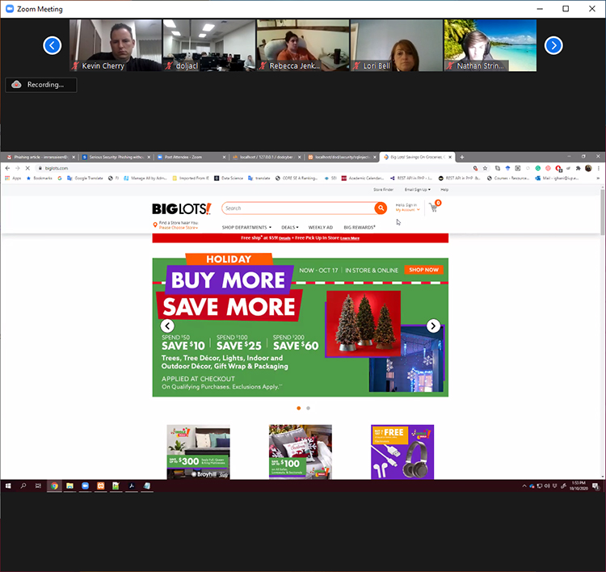Open Apps shortcut in bookmarks bar

point(13,179)
